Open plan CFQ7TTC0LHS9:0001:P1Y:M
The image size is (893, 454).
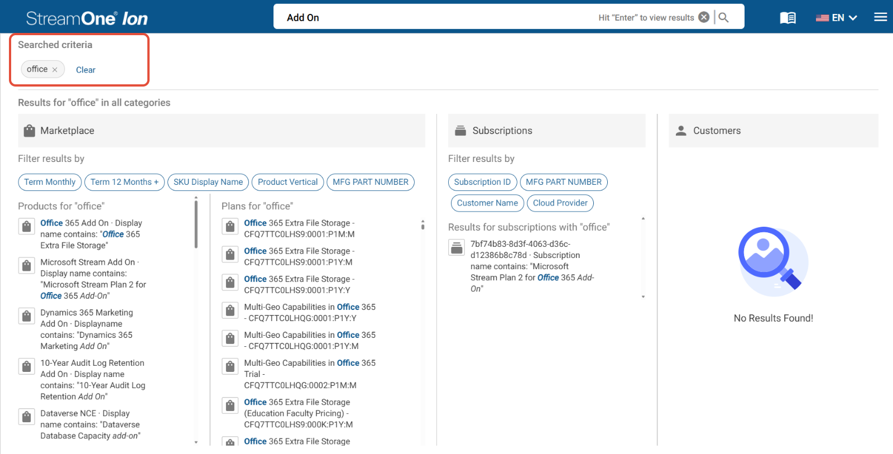pyautogui.click(x=300, y=256)
